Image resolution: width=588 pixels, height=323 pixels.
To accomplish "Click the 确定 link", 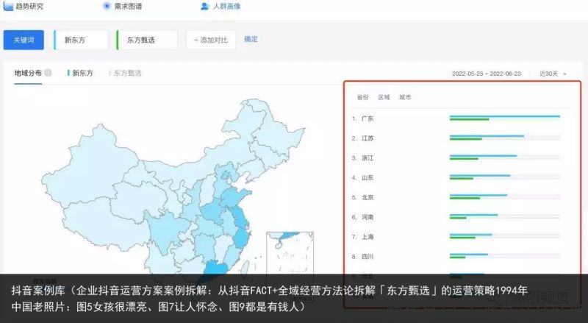I will pos(251,39).
